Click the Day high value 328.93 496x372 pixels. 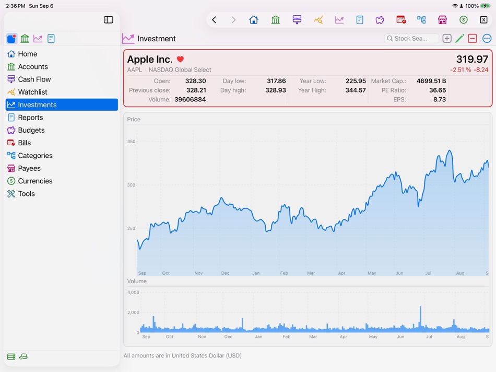click(x=276, y=90)
